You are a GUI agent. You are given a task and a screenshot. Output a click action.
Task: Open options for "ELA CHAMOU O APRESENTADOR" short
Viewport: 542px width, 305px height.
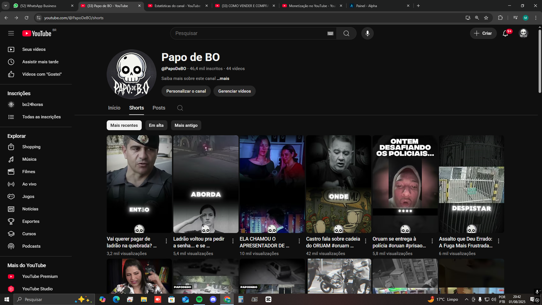[x=299, y=241]
